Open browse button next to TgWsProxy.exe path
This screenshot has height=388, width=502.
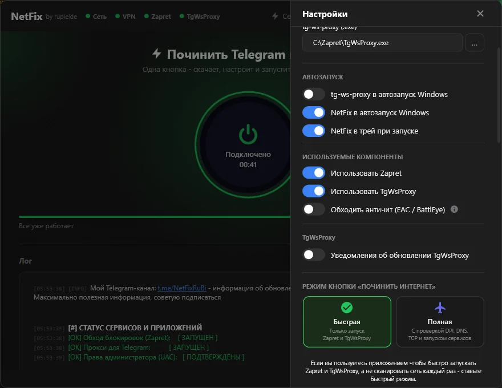coord(475,43)
